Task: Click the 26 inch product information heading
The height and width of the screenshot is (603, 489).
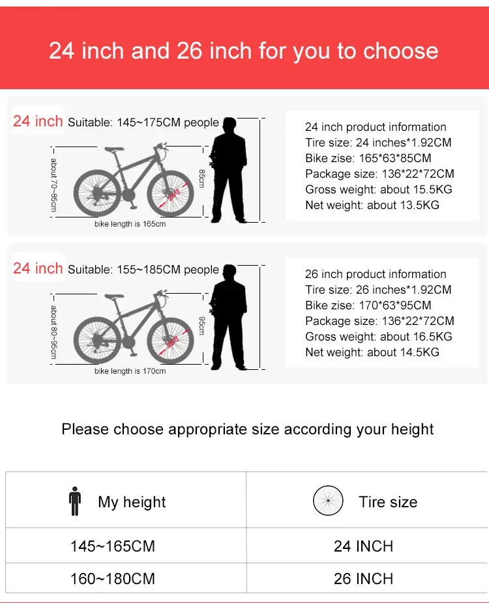Action: pyautogui.click(x=376, y=274)
